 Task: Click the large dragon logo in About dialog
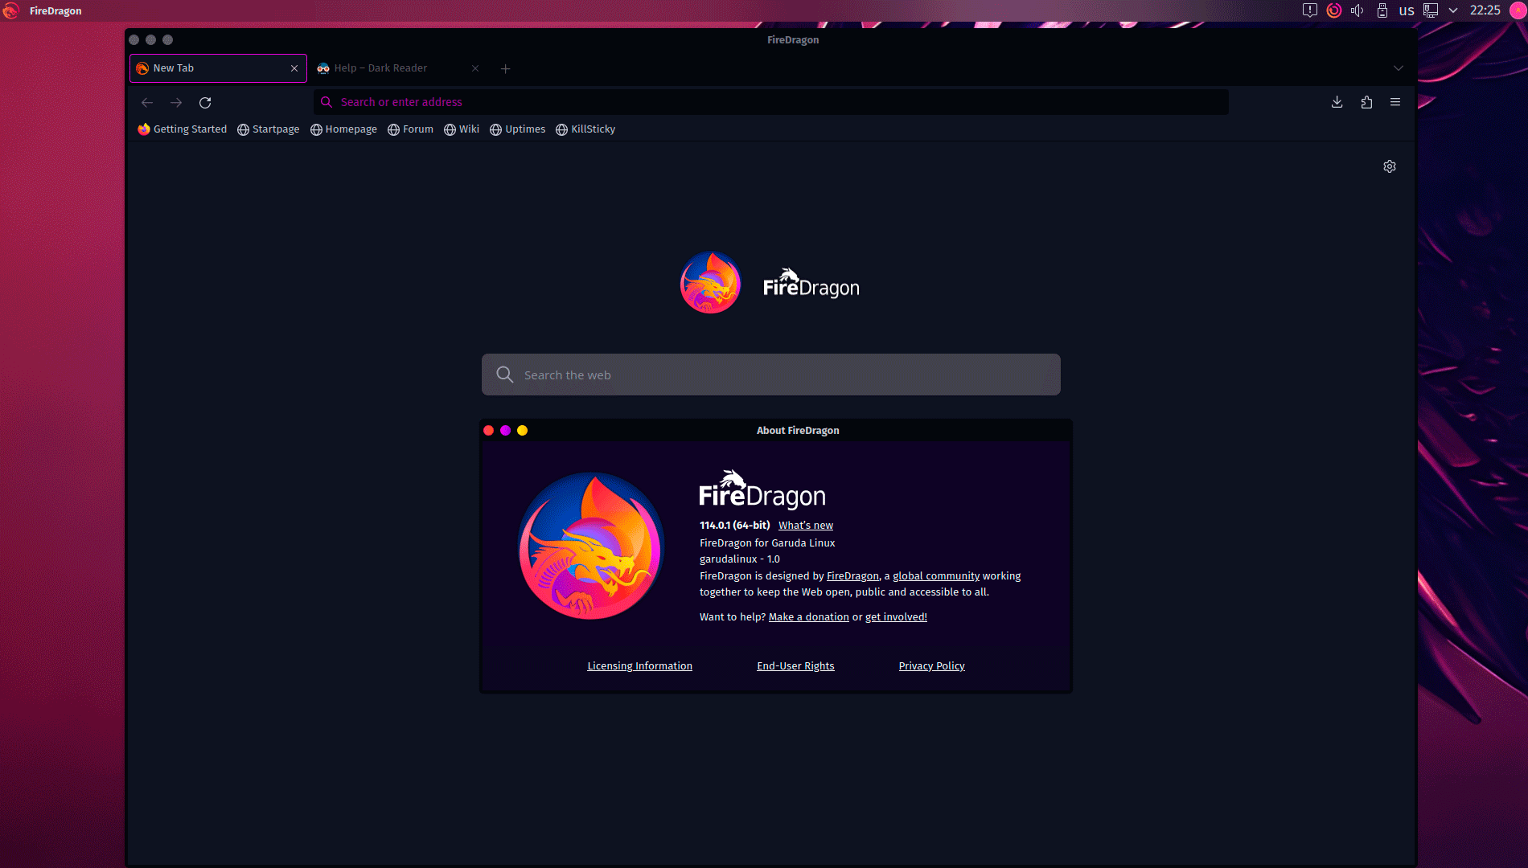592,546
